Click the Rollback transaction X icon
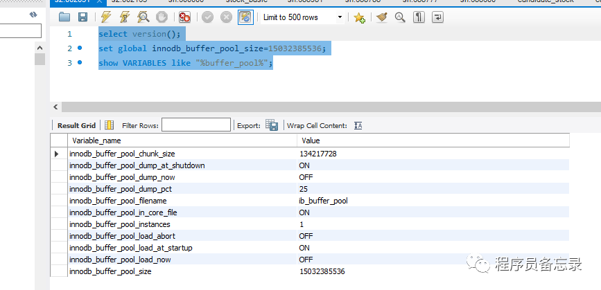The image size is (601, 290). tap(226, 17)
